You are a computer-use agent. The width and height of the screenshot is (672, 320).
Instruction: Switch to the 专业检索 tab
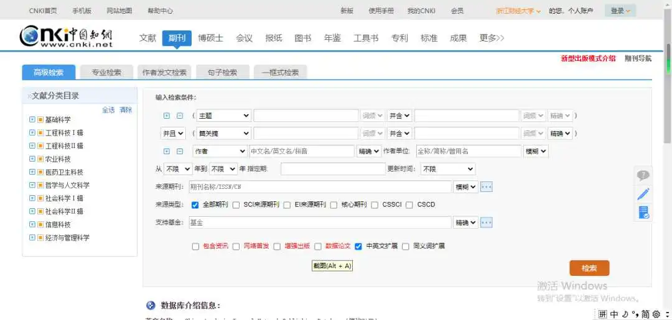106,72
